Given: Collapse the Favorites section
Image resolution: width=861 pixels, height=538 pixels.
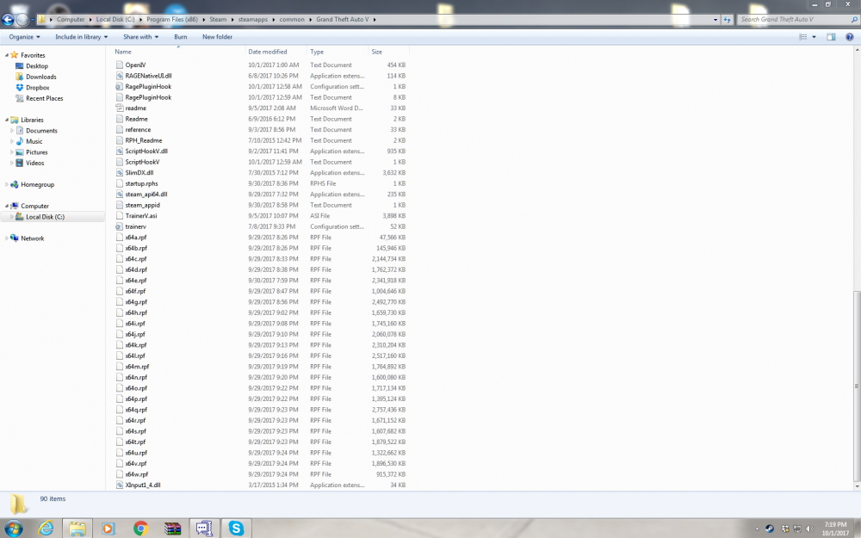Looking at the screenshot, I should click(7, 55).
